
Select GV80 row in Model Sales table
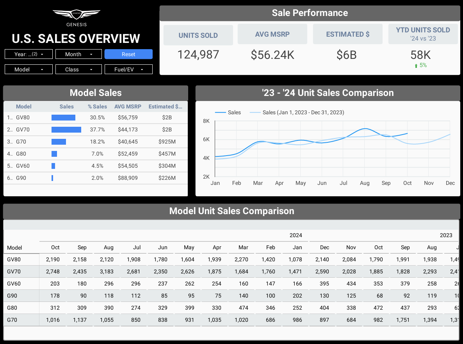[x=96, y=117]
